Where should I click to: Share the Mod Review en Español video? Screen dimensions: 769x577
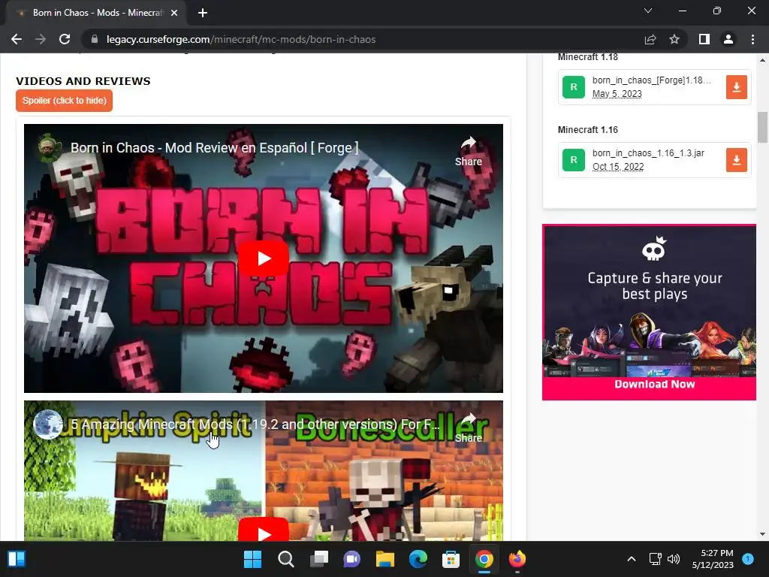coord(469,152)
